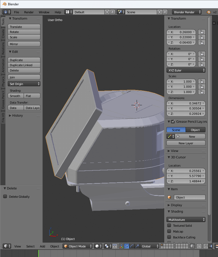This screenshot has height=257, width=218.
Task: Lock the Rotation Z axis
Action: point(202,64)
